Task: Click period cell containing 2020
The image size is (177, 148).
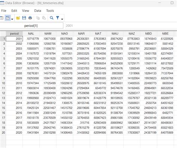Action: coord(14,133)
